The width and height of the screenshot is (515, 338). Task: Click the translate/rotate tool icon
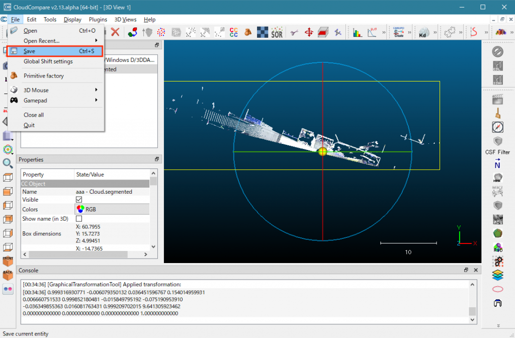pyautogui.click(x=309, y=33)
